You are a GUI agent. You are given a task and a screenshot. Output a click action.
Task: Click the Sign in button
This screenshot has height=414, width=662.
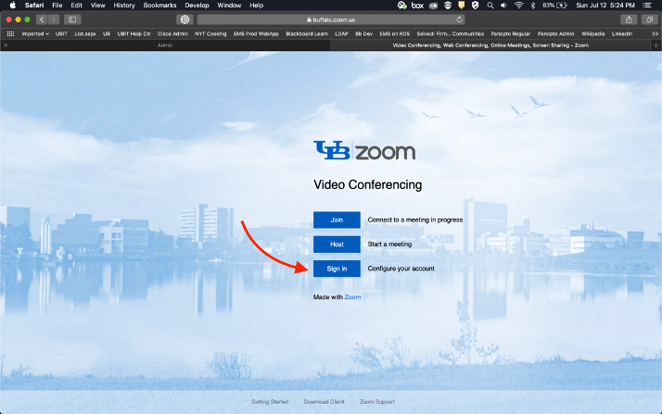(337, 269)
